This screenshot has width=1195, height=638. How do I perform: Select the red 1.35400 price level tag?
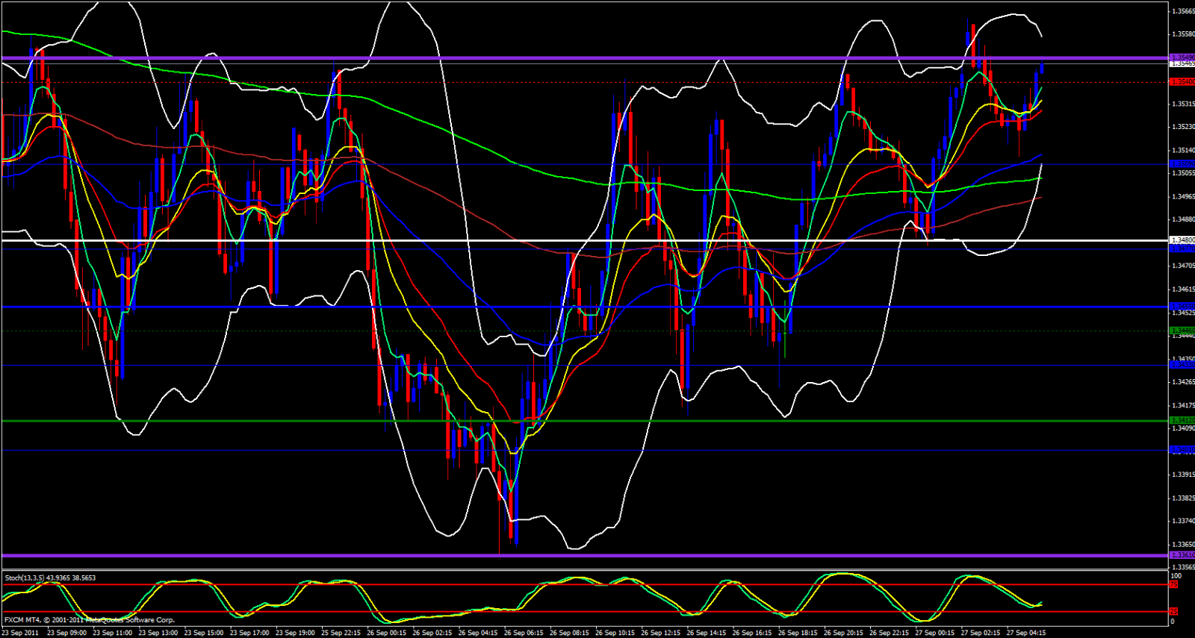point(1182,81)
